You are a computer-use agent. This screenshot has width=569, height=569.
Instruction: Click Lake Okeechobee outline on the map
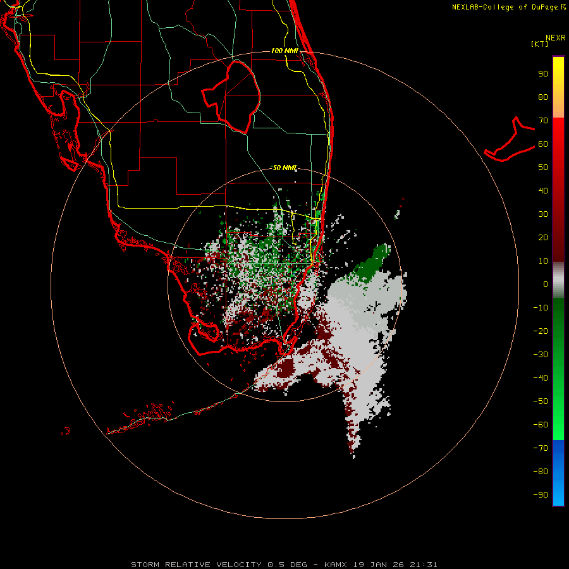pos(231,97)
